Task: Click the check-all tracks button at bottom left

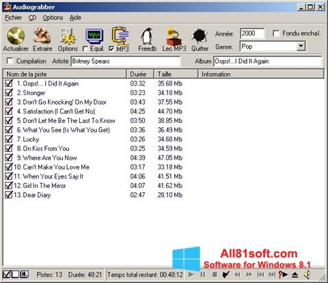Action: click(x=7, y=274)
